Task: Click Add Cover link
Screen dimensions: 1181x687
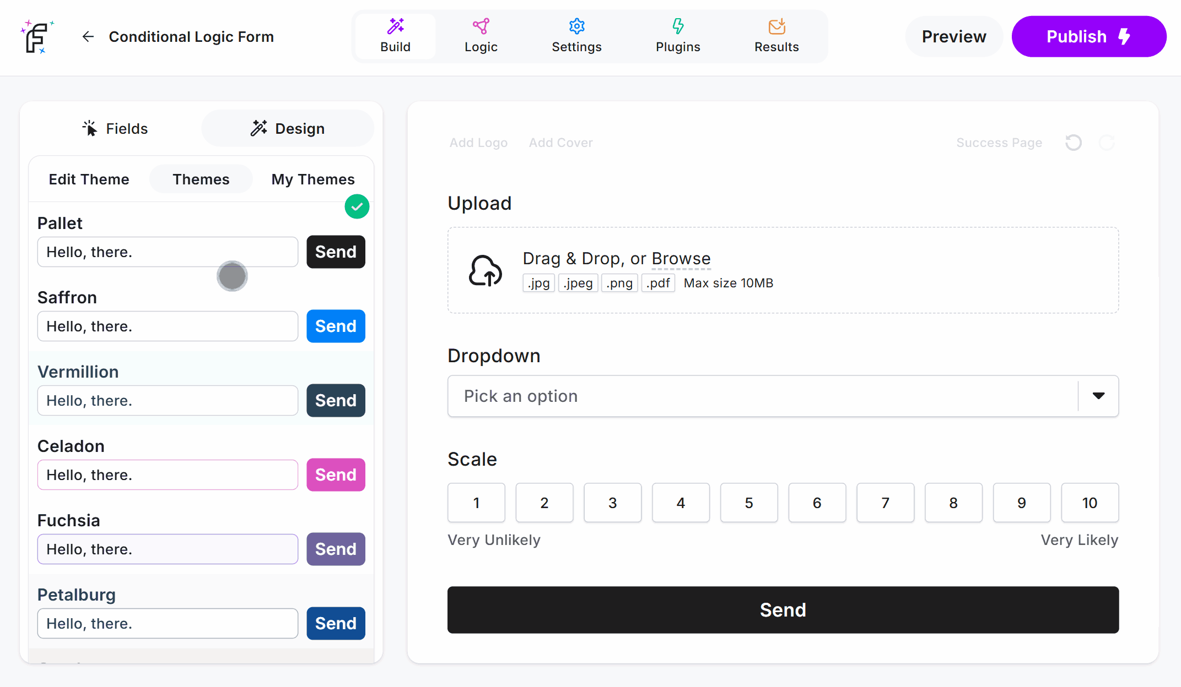Action: (x=560, y=143)
